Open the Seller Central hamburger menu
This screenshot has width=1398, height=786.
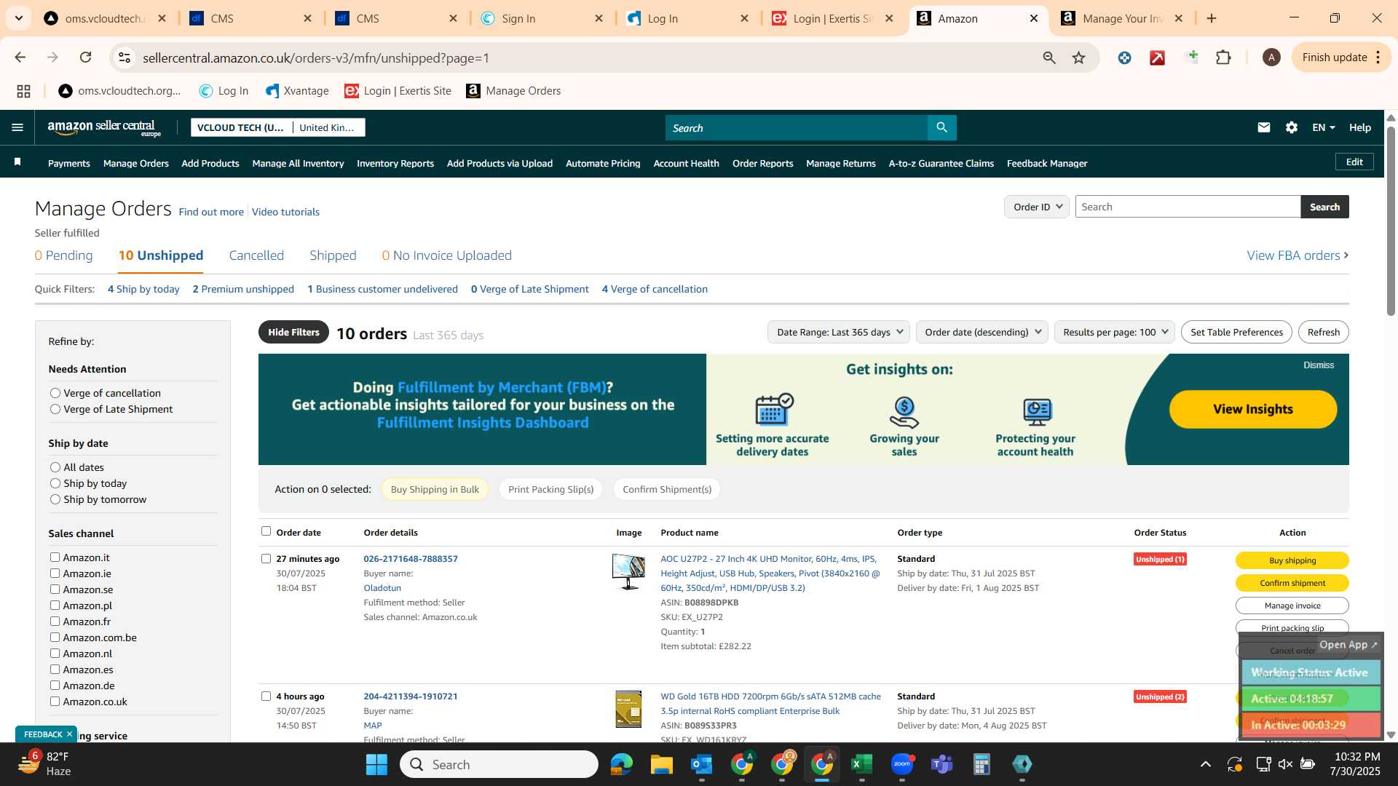click(17, 127)
